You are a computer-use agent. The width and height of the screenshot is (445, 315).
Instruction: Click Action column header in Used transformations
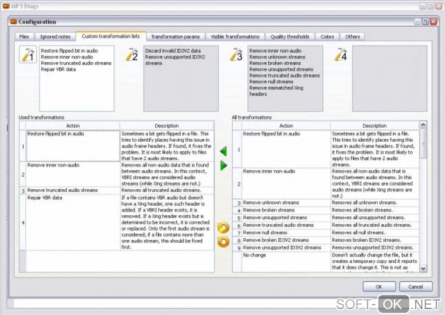click(x=73, y=125)
